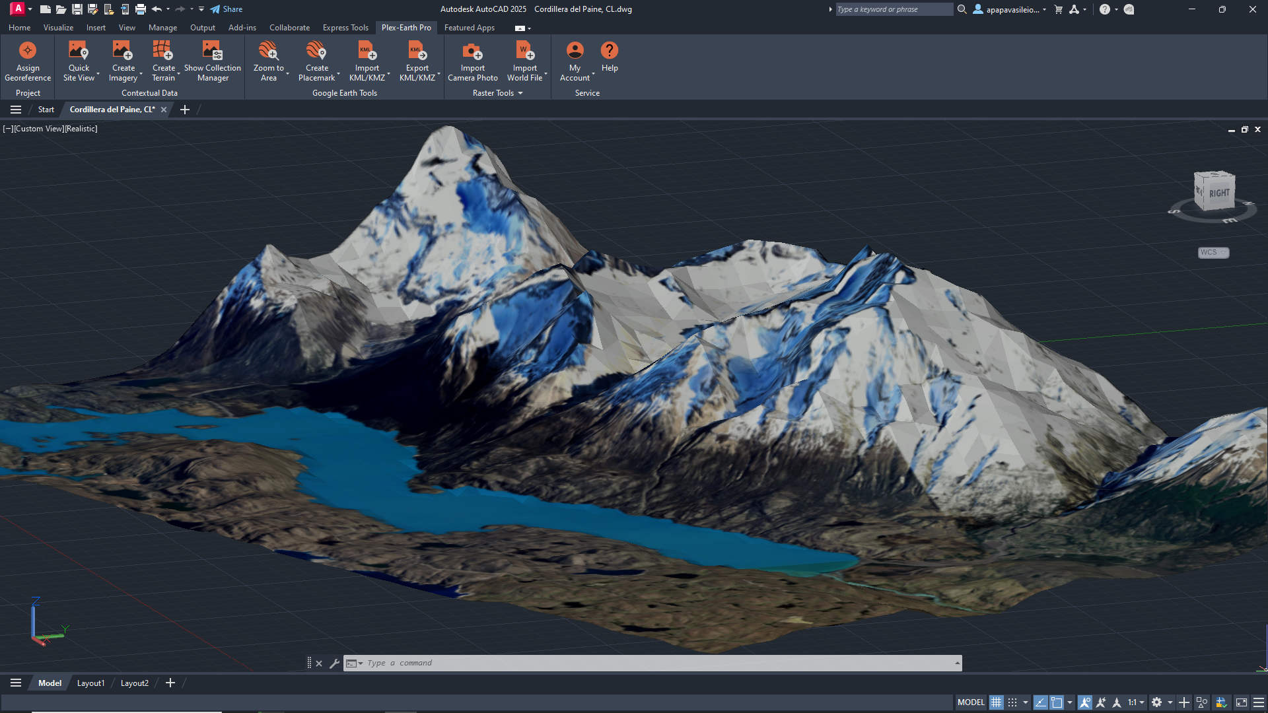Expand the Raster Tools dropdown
Image resolution: width=1268 pixels, height=713 pixels.
click(x=520, y=93)
